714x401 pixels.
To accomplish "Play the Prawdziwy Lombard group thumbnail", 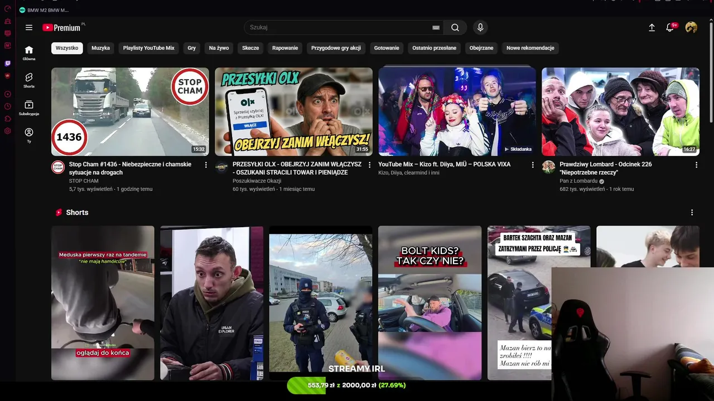I will pos(620,111).
